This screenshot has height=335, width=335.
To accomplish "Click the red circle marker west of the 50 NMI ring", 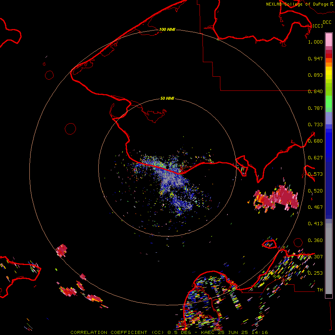I will coord(70,129).
